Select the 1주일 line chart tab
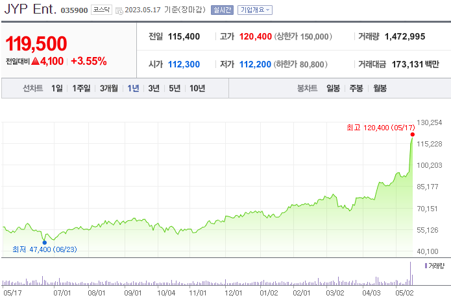Viewport: 451px width, 300px height. click(x=81, y=88)
